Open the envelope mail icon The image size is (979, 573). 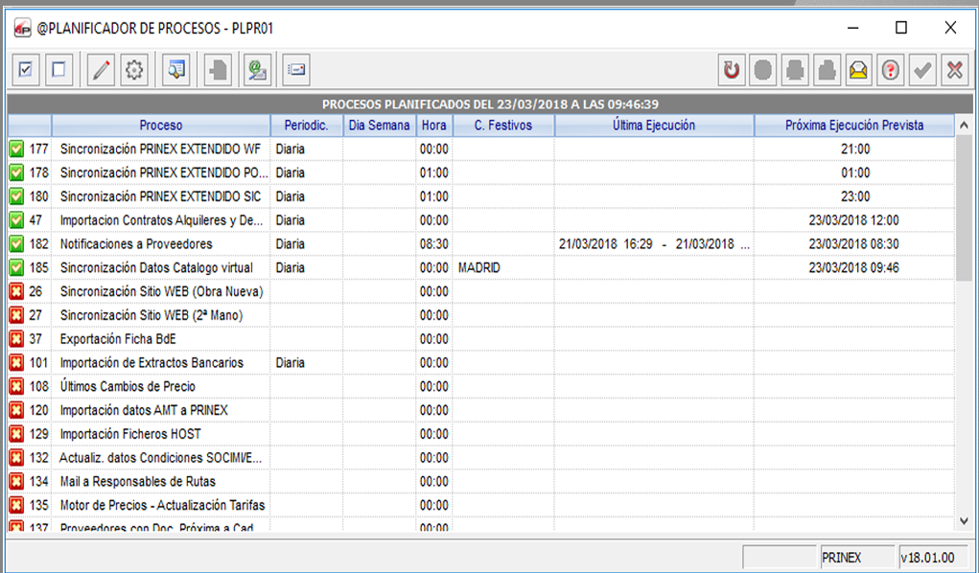pyautogui.click(x=857, y=69)
